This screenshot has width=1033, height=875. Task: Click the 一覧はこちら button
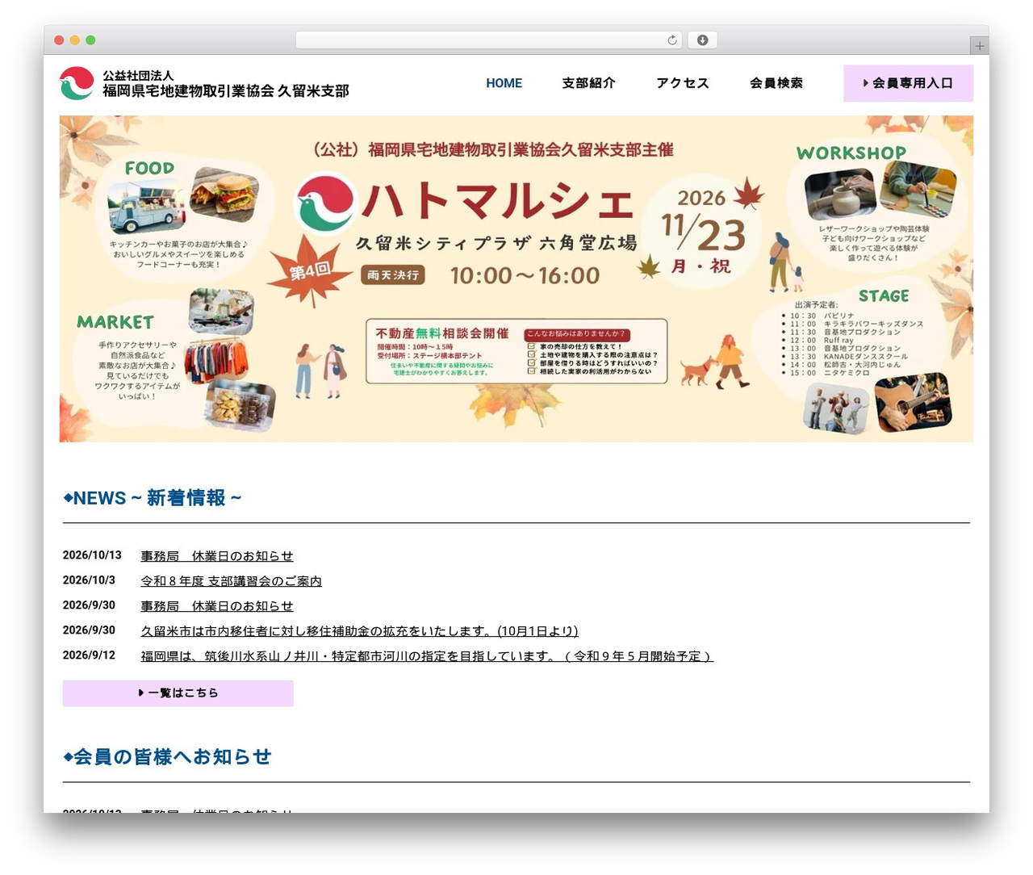[x=178, y=693]
